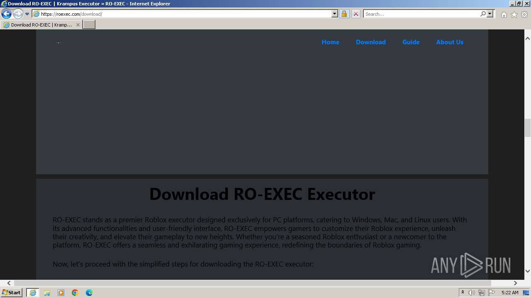
Task: Click the search magnifier icon
Action: tap(483, 14)
